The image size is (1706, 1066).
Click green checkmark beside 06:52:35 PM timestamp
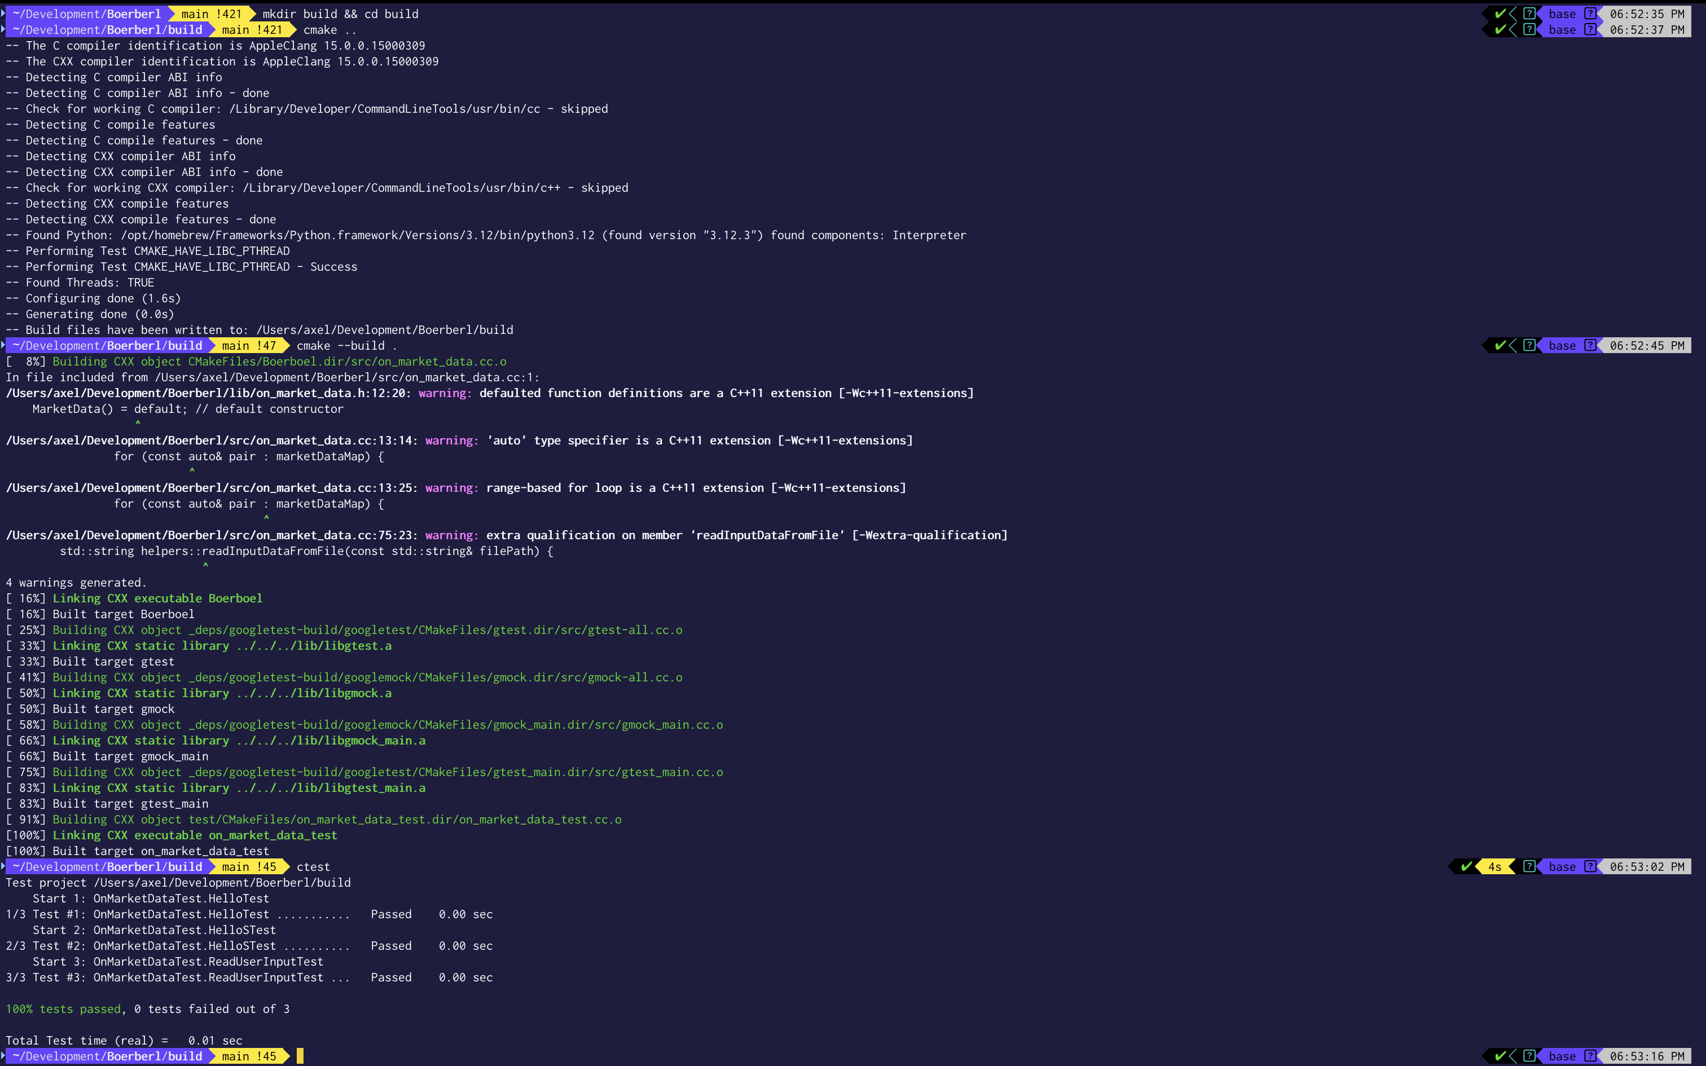(1500, 14)
